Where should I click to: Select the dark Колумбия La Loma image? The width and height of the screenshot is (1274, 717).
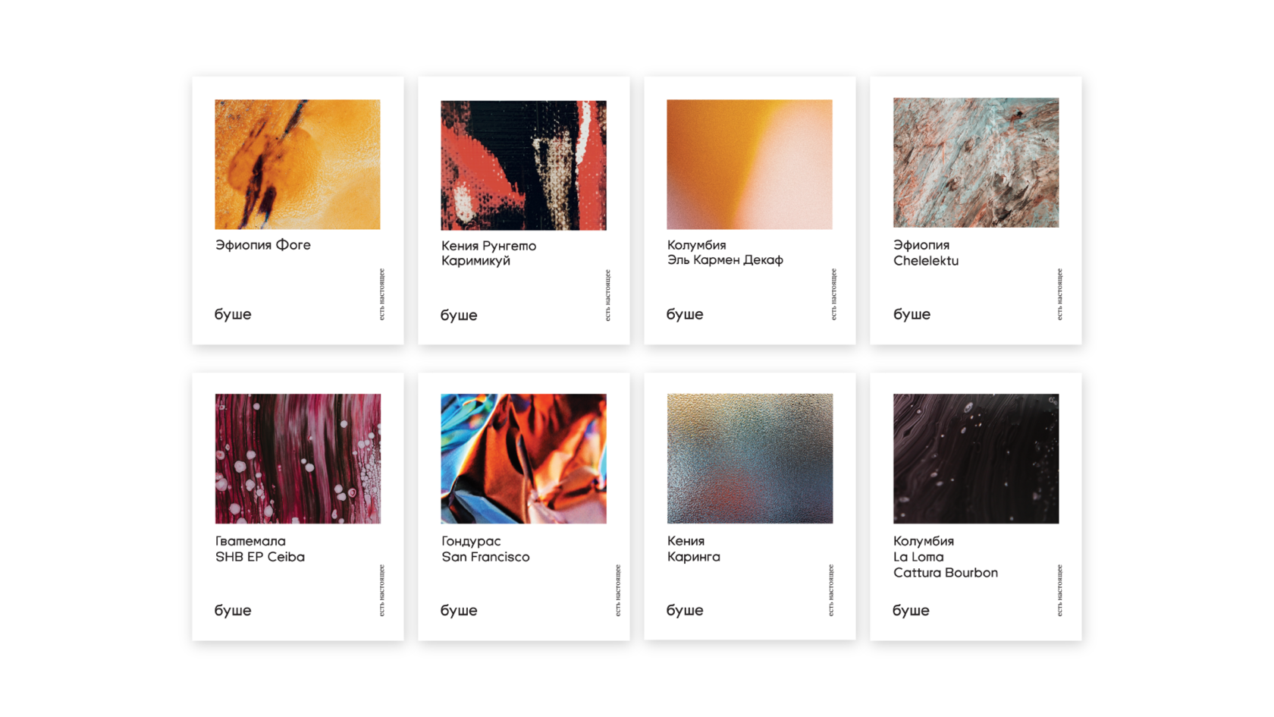tap(976, 458)
